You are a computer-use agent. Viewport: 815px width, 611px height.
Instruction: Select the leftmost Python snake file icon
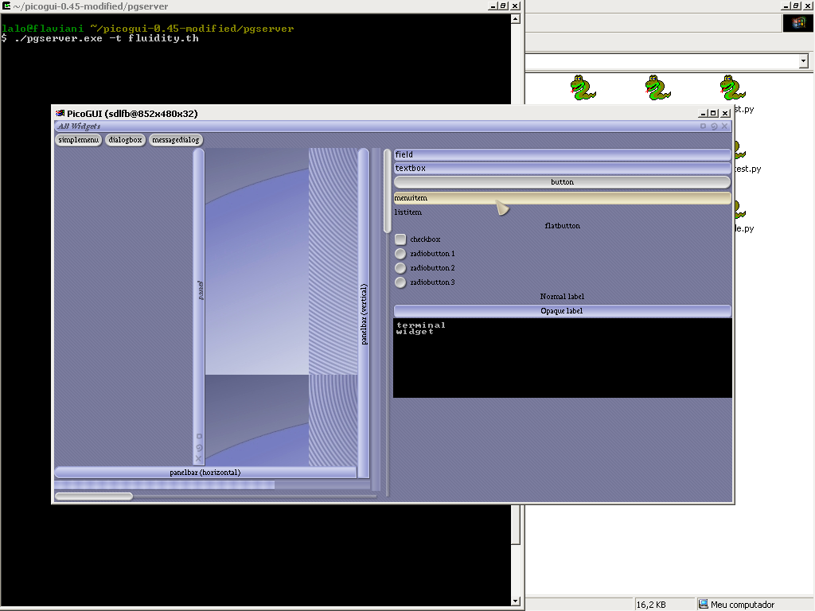click(x=583, y=88)
